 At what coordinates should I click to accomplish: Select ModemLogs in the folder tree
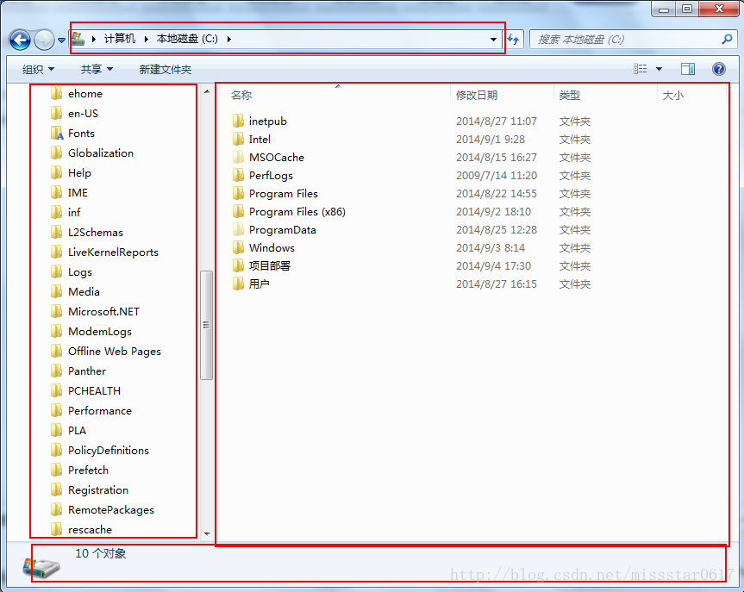100,332
